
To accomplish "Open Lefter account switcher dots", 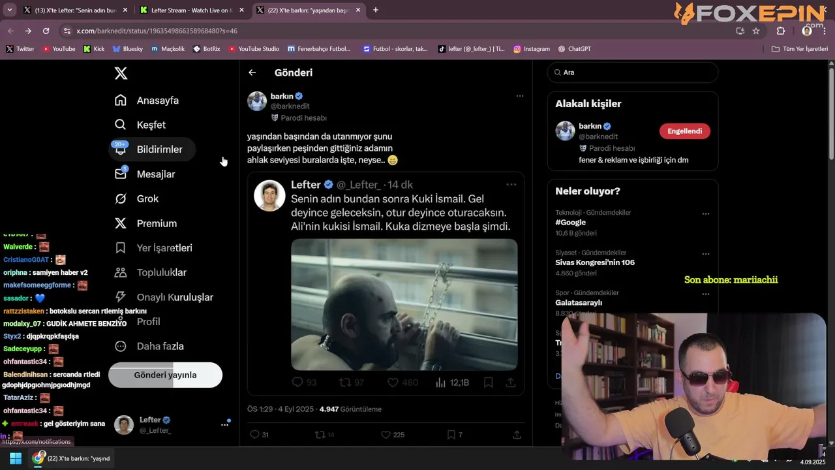I will (x=224, y=424).
